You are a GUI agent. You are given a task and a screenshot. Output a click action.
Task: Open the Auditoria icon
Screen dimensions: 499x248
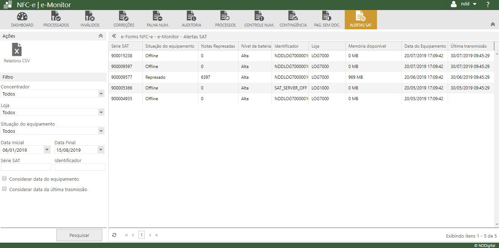[191, 16]
